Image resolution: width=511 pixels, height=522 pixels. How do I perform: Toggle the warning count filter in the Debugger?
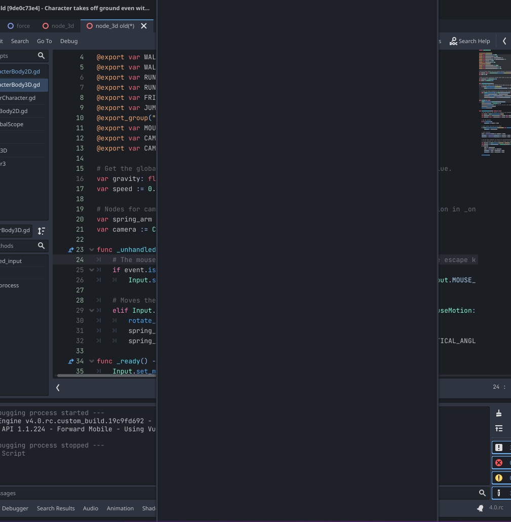pyautogui.click(x=499, y=477)
